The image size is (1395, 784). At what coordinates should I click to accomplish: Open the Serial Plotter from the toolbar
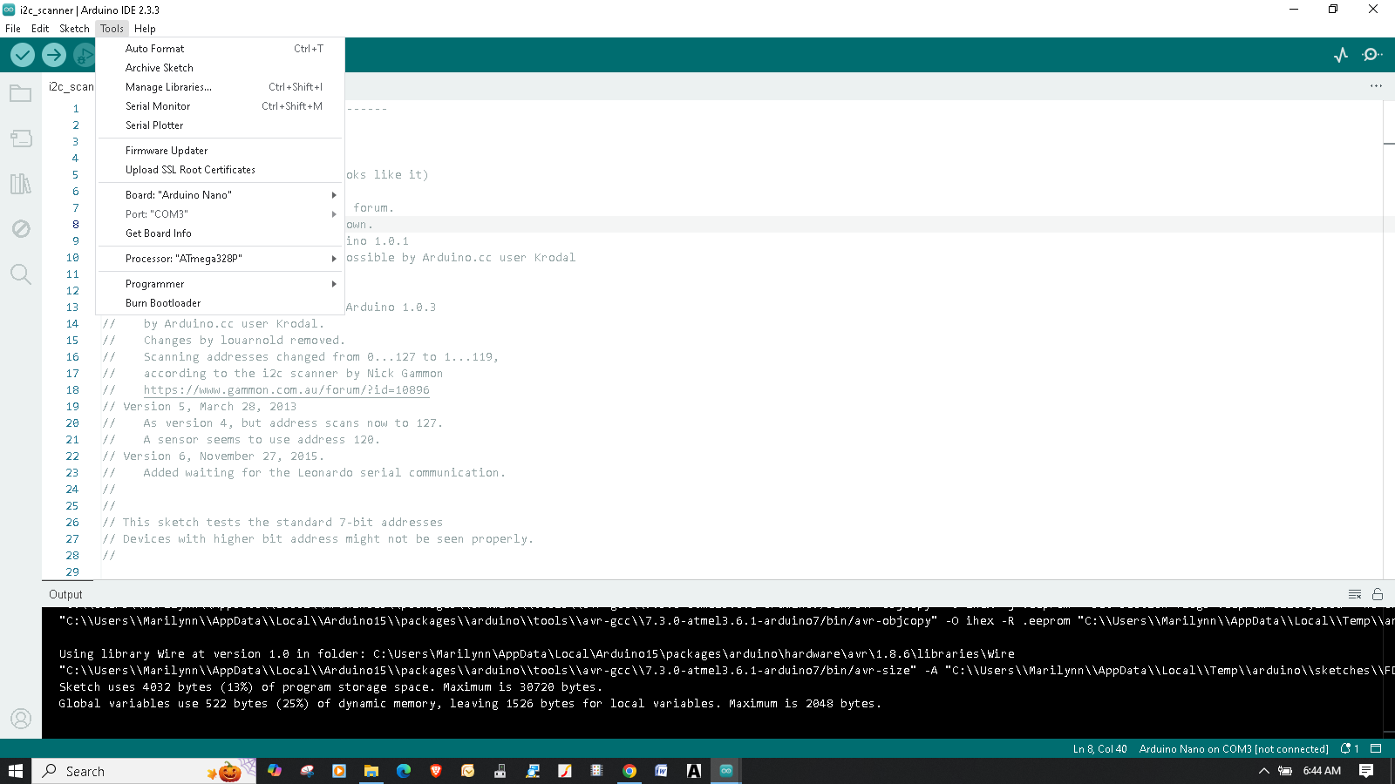pos(1341,55)
